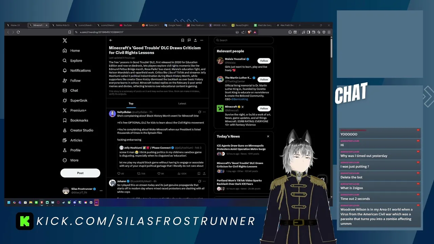Reply to Saltydkdan's post
This screenshot has width=434, height=244.
[120, 174]
